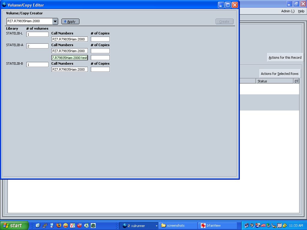
Task: Open the Help menu
Action: 301,11
